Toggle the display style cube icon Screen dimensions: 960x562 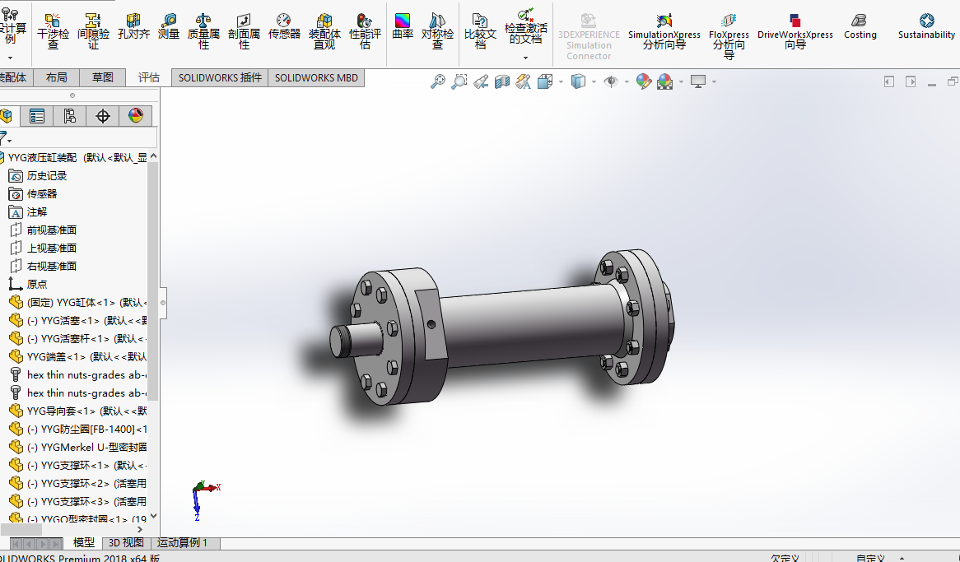(x=576, y=81)
